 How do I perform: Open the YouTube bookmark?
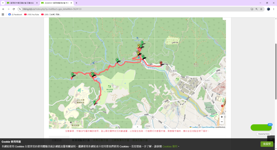pyautogui.click(x=32, y=15)
